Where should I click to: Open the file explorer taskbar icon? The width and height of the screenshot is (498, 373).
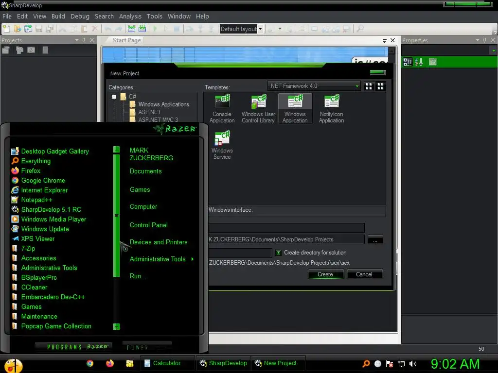point(129,363)
